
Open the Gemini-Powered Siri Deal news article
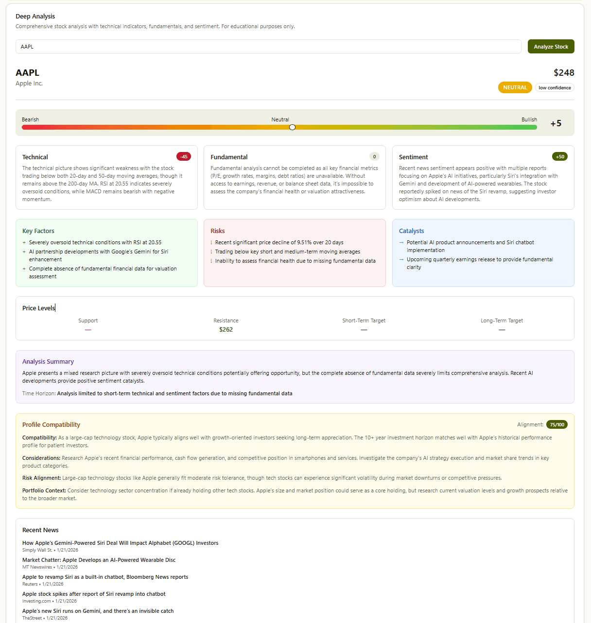click(x=120, y=543)
